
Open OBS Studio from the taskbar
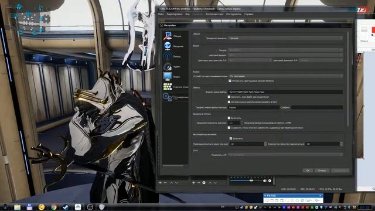pos(90,207)
